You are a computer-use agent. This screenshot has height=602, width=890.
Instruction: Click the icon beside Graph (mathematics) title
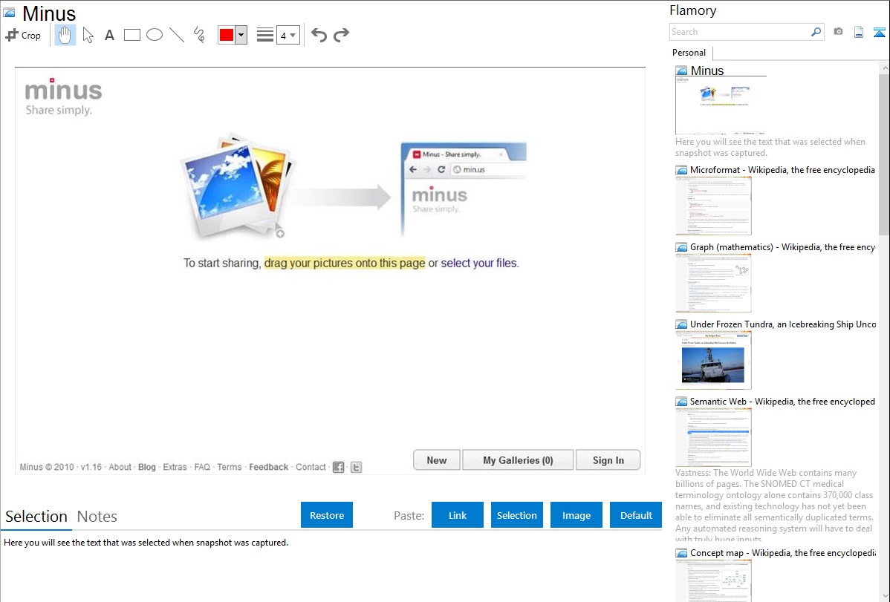[681, 247]
